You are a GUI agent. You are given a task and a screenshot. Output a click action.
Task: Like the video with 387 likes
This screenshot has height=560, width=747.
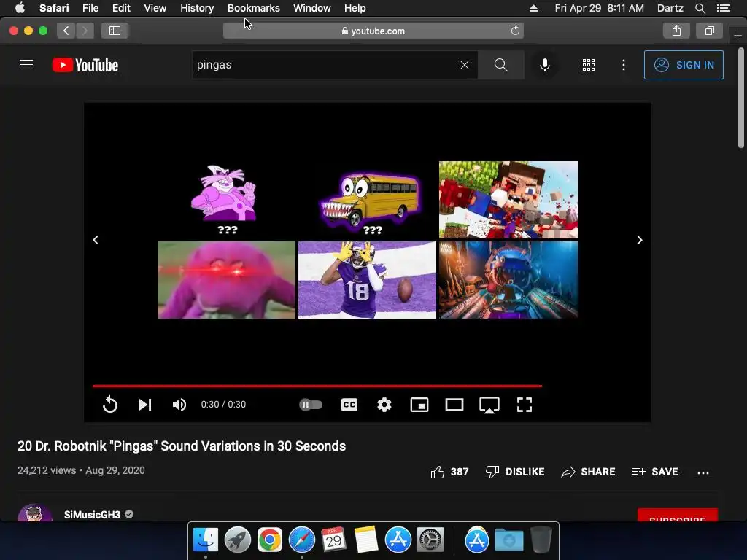(x=449, y=472)
